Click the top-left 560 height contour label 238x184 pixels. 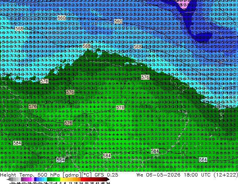62,18
